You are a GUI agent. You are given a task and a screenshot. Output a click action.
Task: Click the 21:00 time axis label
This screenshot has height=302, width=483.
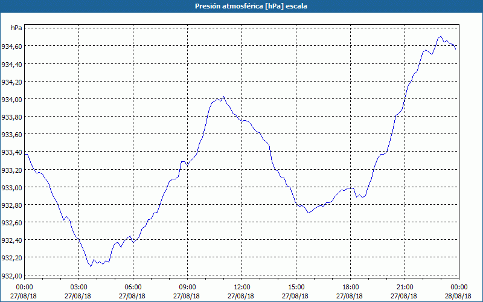(x=405, y=287)
